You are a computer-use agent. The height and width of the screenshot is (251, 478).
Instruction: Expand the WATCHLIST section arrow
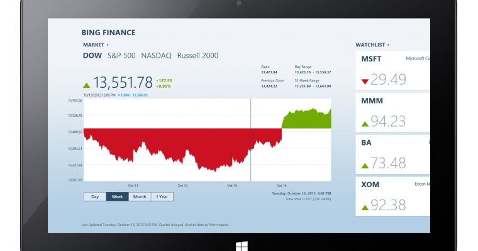(389, 45)
